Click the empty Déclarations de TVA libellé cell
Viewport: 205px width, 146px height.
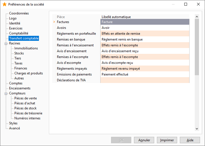point(145,80)
